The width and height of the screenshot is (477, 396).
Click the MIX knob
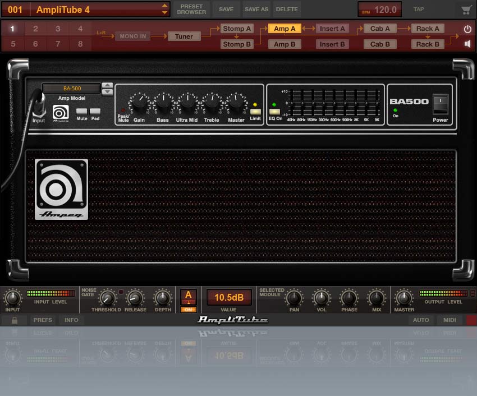click(377, 298)
